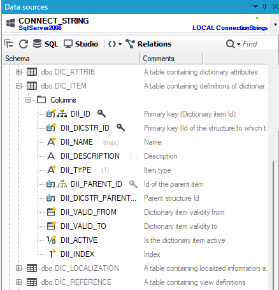This screenshot has width=279, height=290.
Task: Click the dbo.DIC_LOCALIZATION table icon
Action: click(x=32, y=268)
